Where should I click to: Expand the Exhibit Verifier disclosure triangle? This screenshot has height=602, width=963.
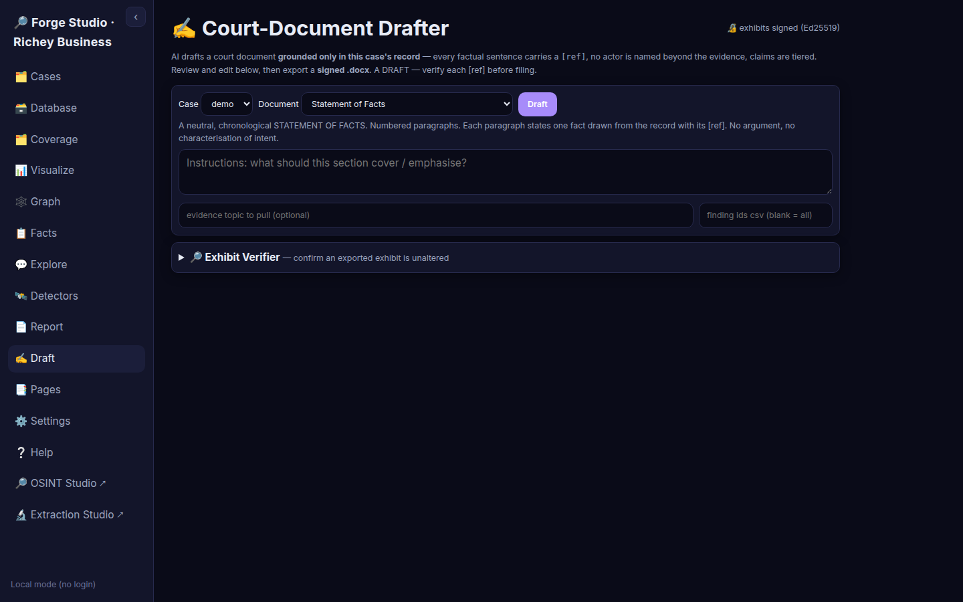(x=181, y=258)
